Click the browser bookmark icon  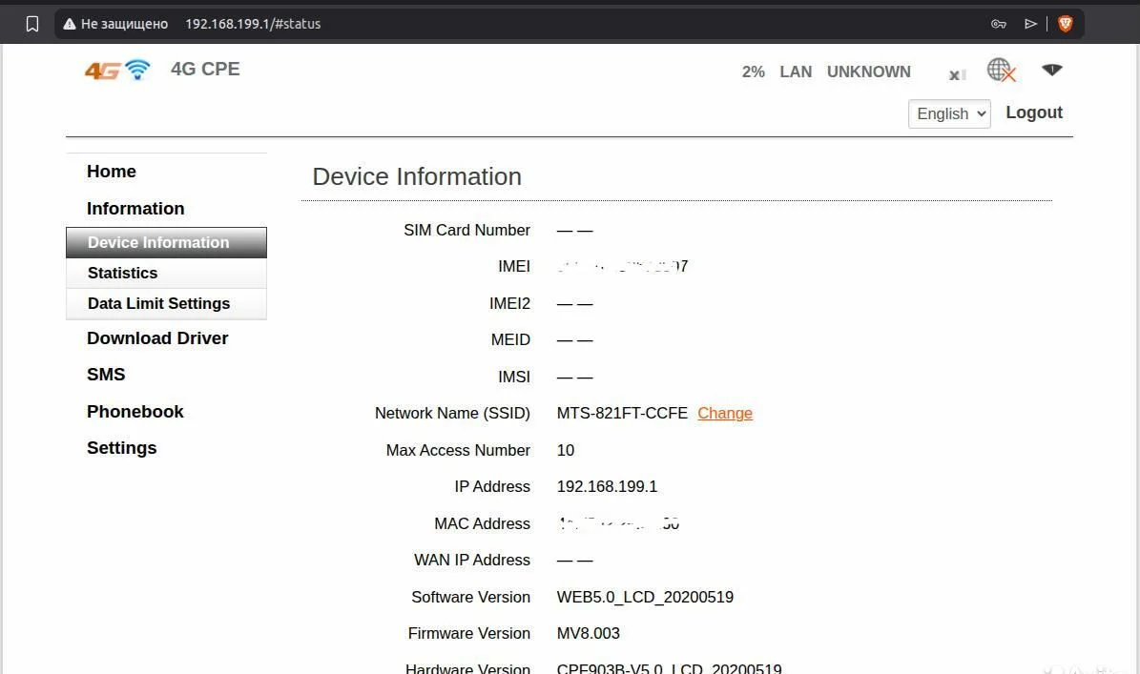click(x=32, y=24)
